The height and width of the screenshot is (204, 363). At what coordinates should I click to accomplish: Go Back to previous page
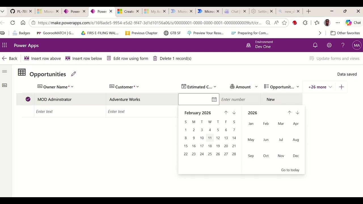[x=10, y=58]
